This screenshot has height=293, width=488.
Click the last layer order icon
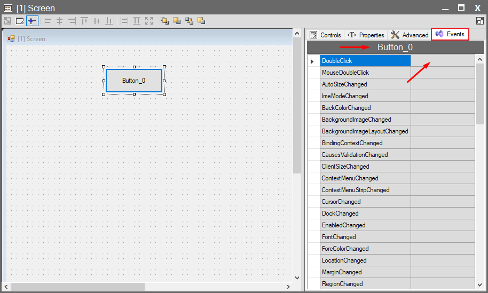point(201,21)
